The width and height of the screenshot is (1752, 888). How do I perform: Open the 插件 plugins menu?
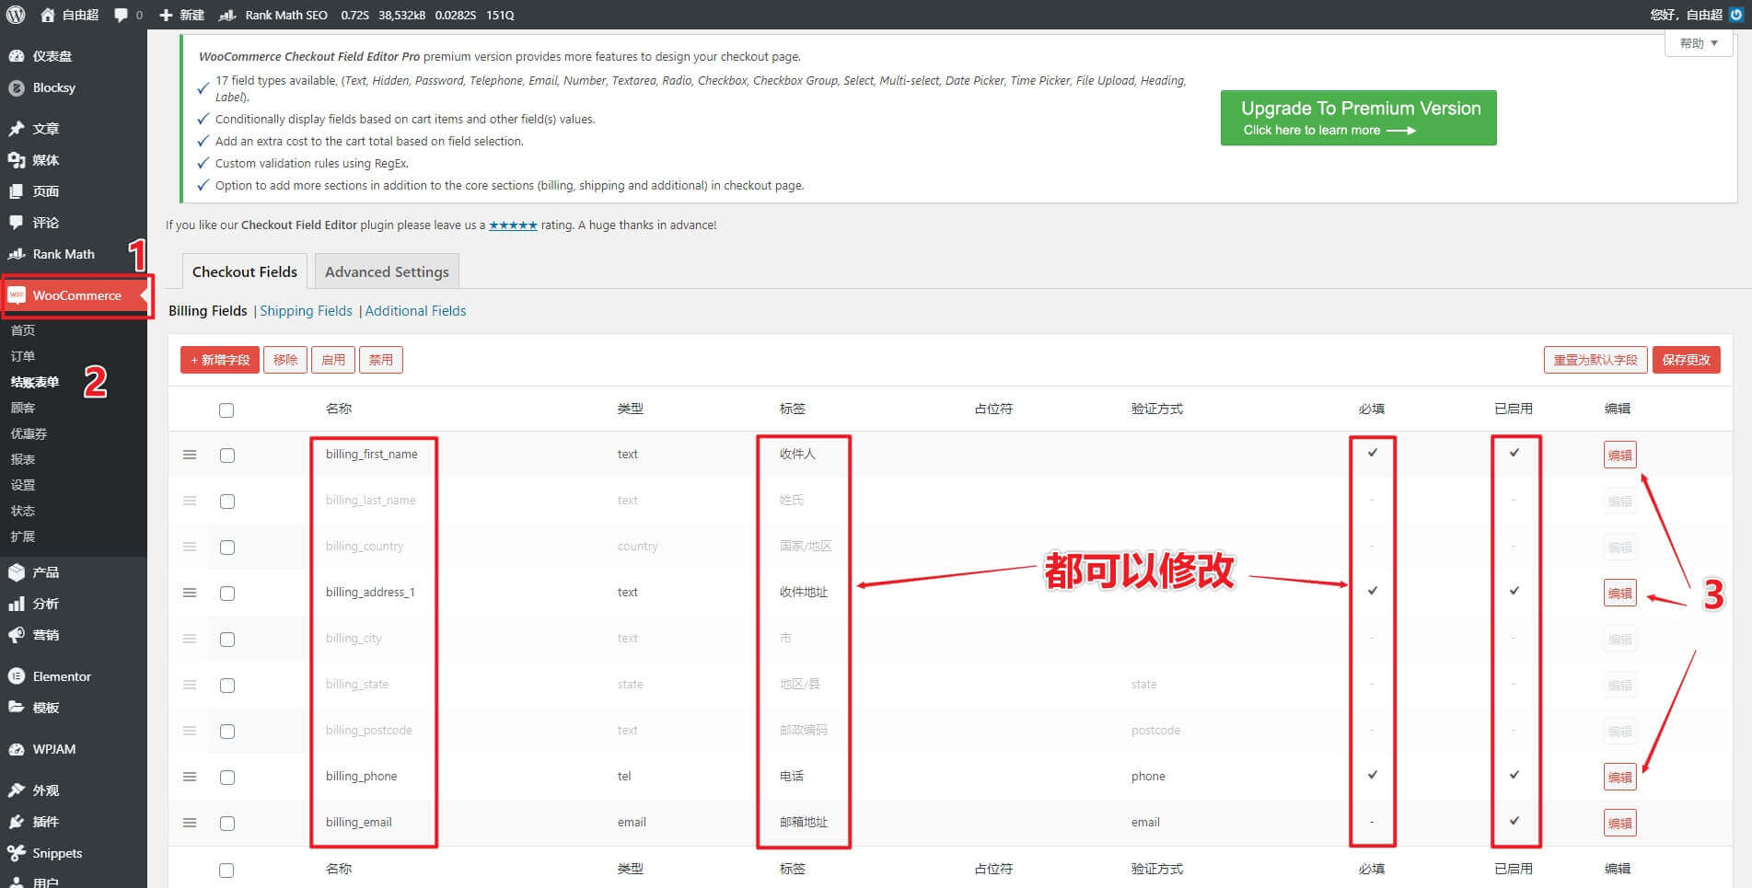tap(46, 822)
